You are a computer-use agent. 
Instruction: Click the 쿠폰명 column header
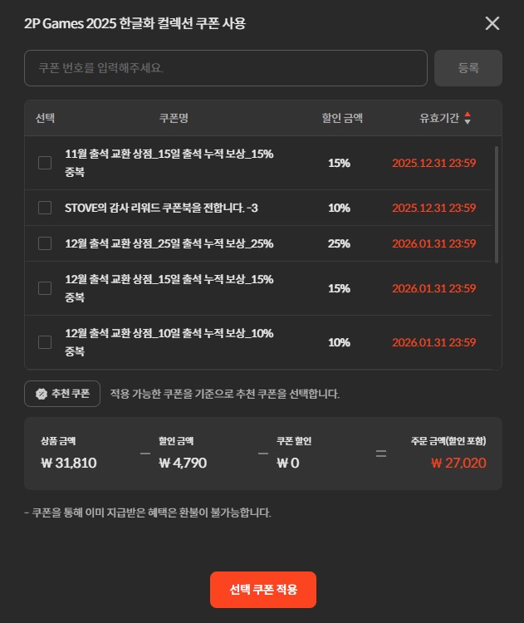[174, 118]
